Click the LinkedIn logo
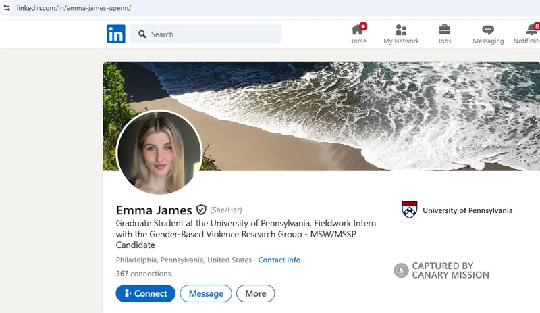Screen dimensions: 540x313 pyautogui.click(x=115, y=34)
